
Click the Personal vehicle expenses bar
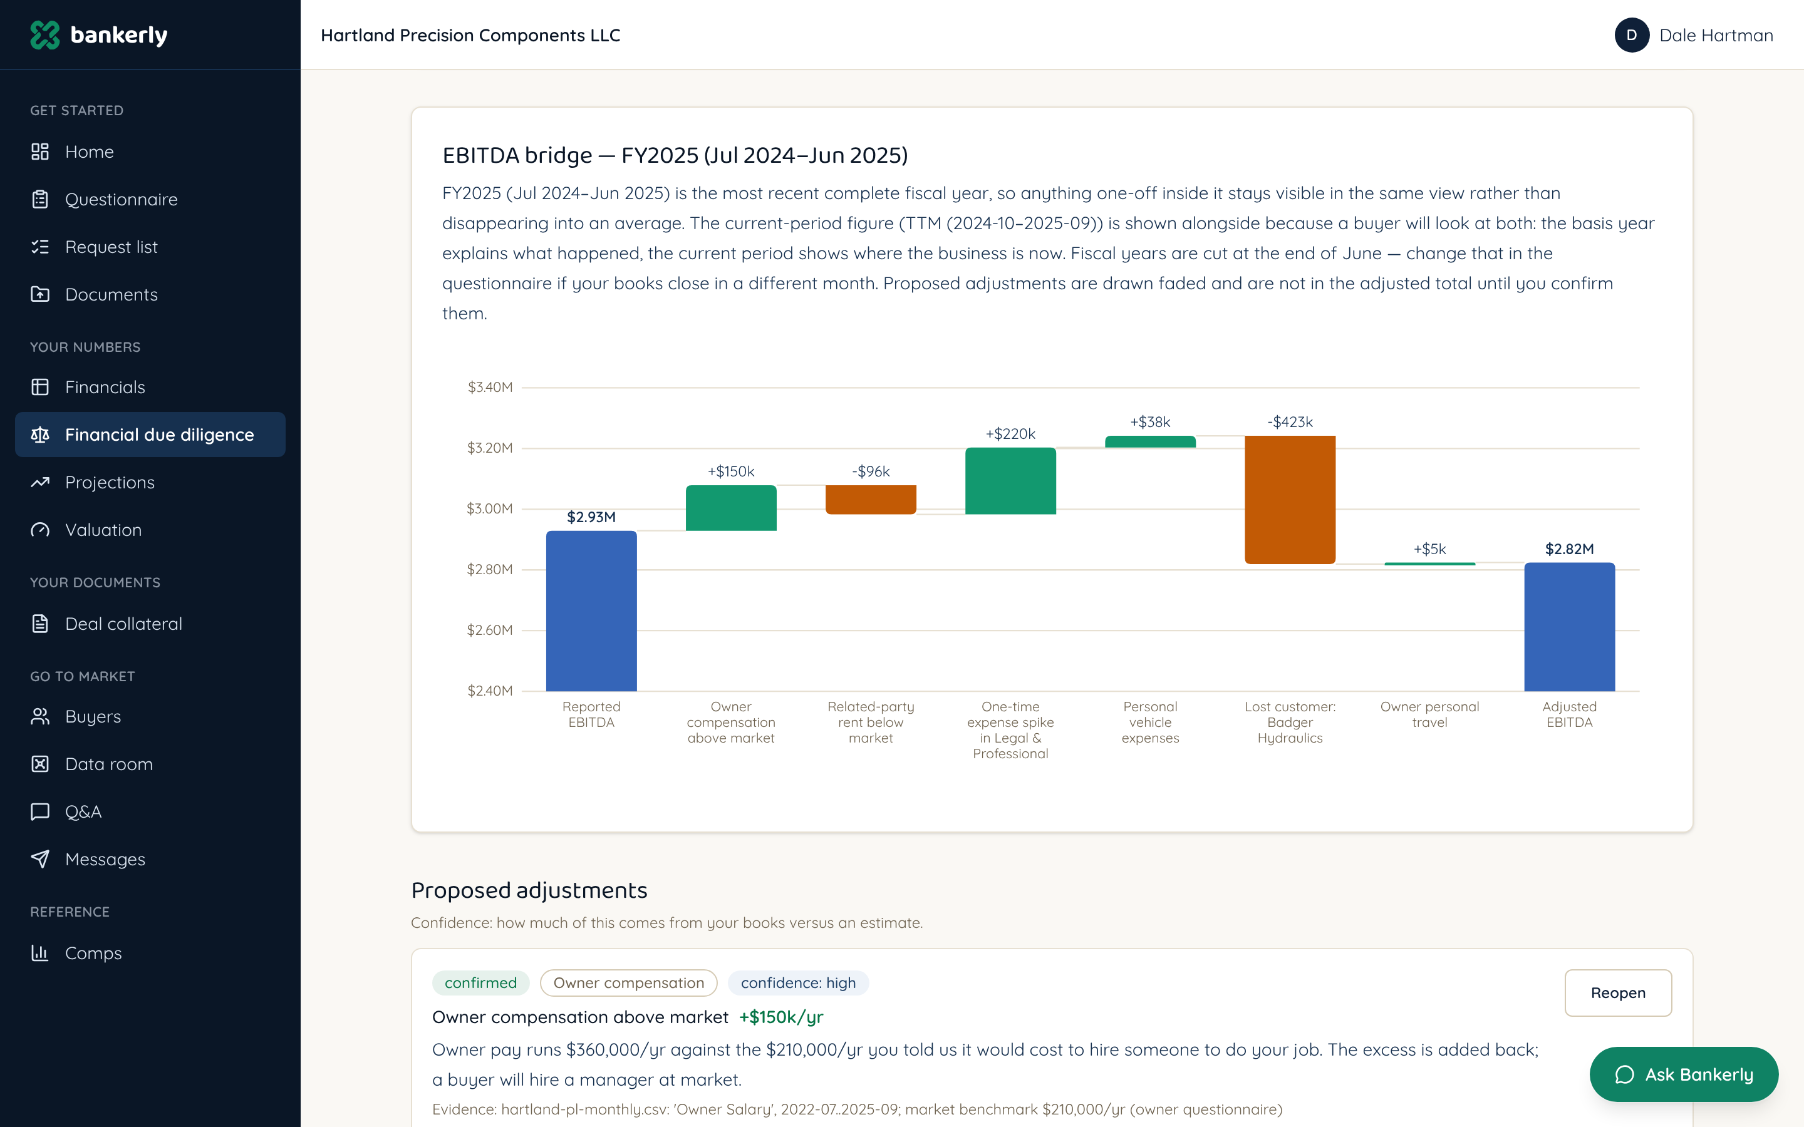pyautogui.click(x=1150, y=441)
